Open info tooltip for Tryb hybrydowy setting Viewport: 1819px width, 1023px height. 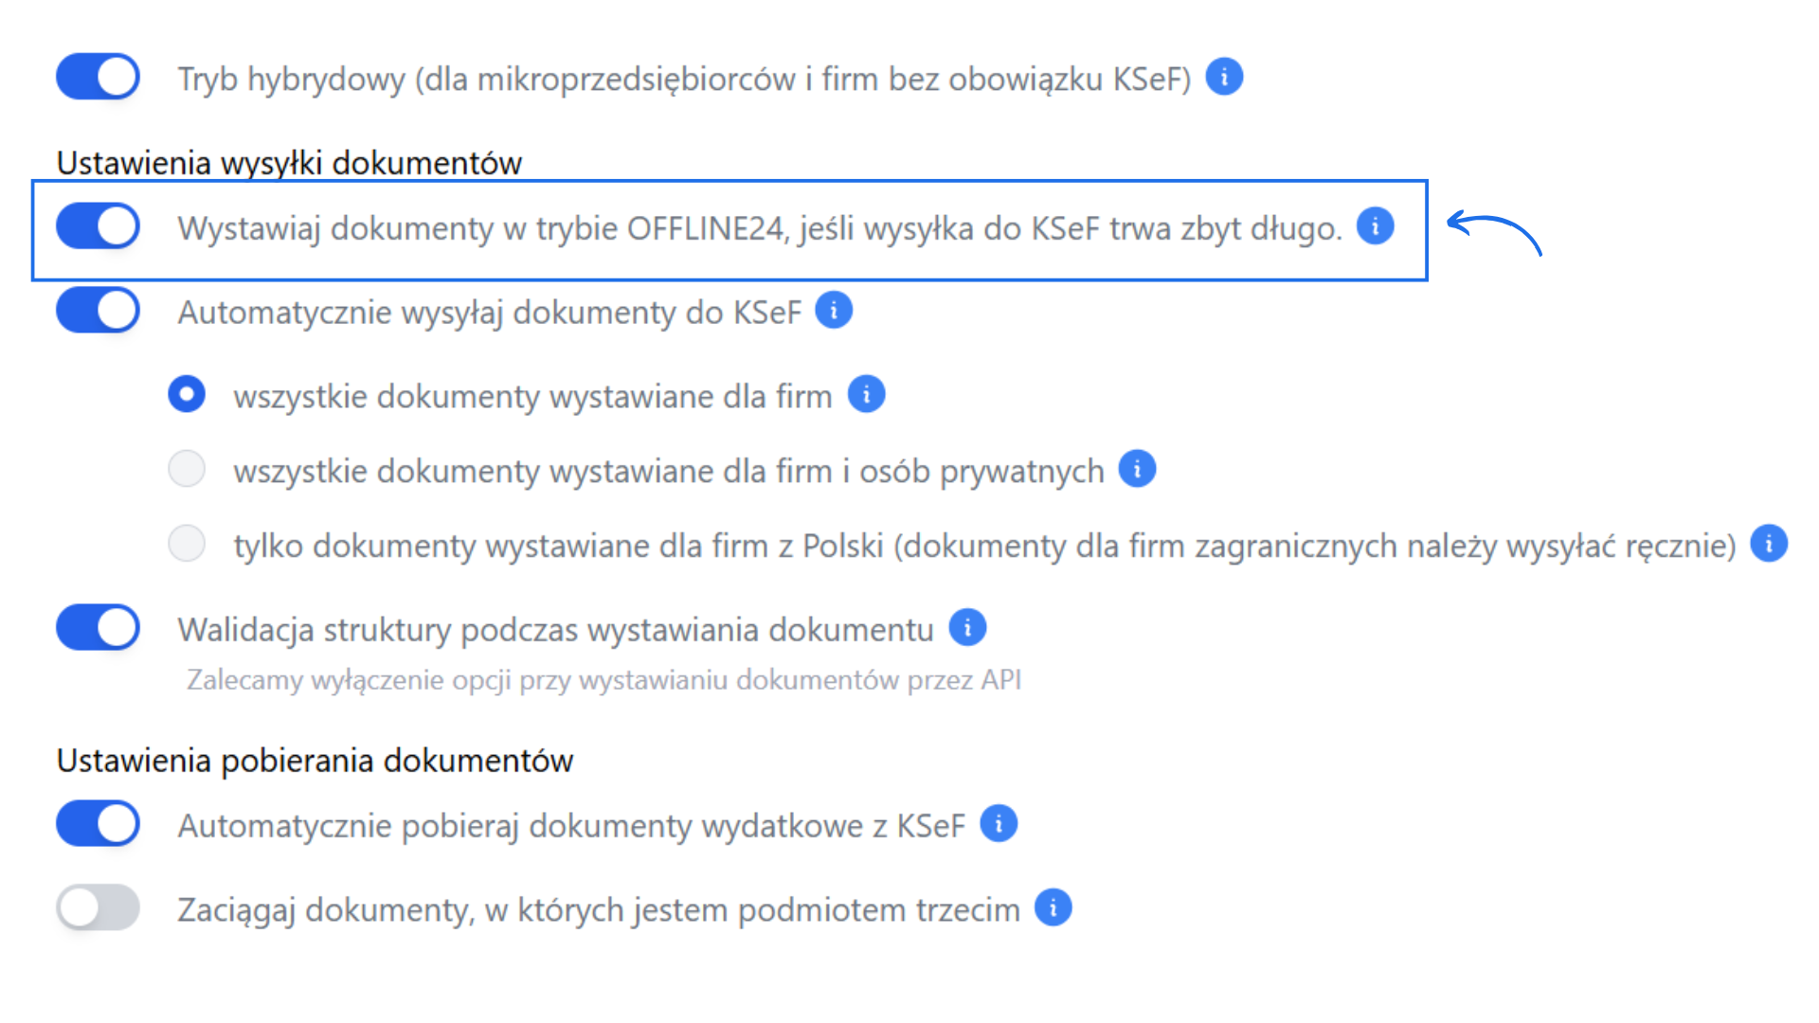[x=1223, y=76]
